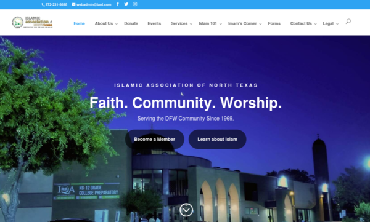Expand the Services menu chevron

pyautogui.click(x=191, y=24)
